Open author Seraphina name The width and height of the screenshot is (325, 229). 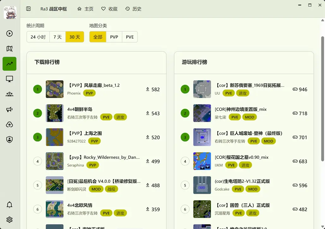pyautogui.click(x=75, y=165)
